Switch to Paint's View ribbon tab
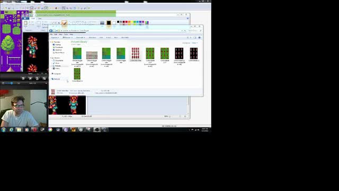The height and width of the screenshot is (191, 339). point(40,19)
